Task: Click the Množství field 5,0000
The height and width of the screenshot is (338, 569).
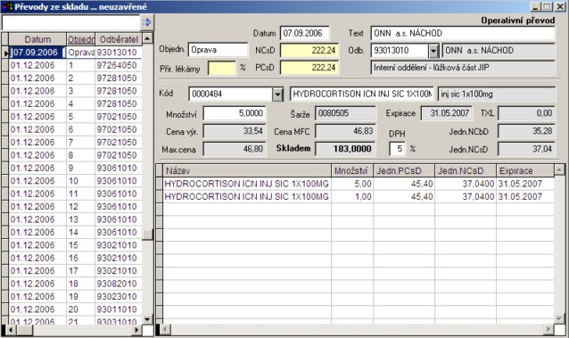Action: coord(235,113)
